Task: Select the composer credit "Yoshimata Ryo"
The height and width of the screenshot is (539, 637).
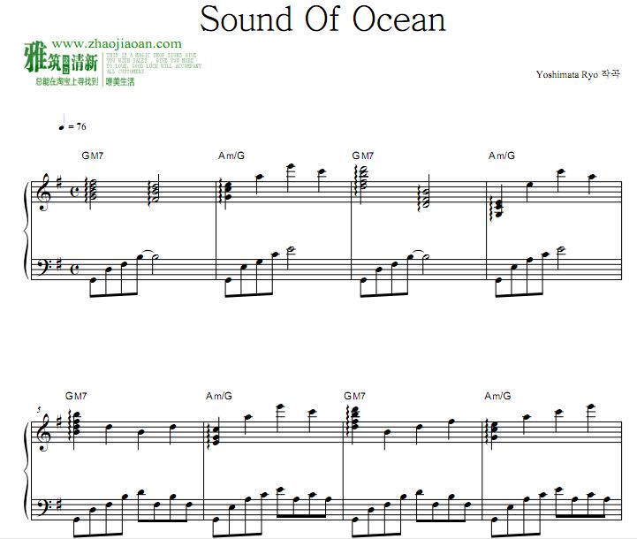Action: (566, 76)
